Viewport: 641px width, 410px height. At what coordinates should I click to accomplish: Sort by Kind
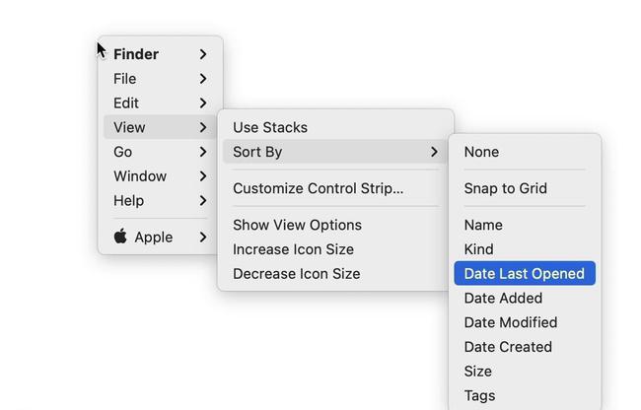(x=479, y=249)
